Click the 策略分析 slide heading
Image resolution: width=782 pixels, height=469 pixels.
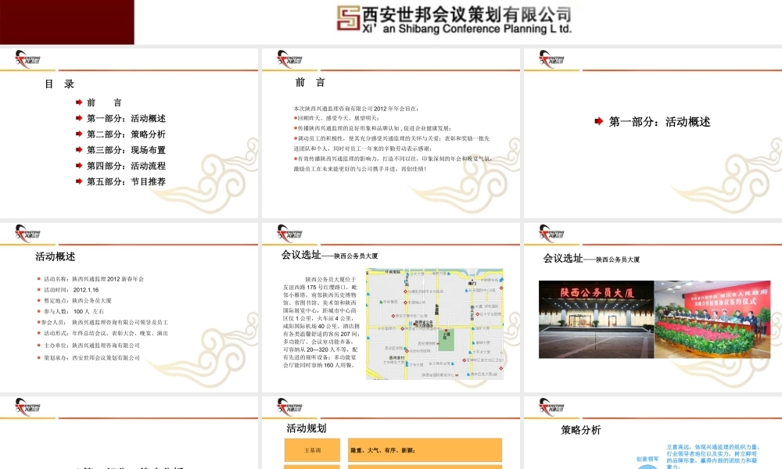pyautogui.click(x=580, y=430)
